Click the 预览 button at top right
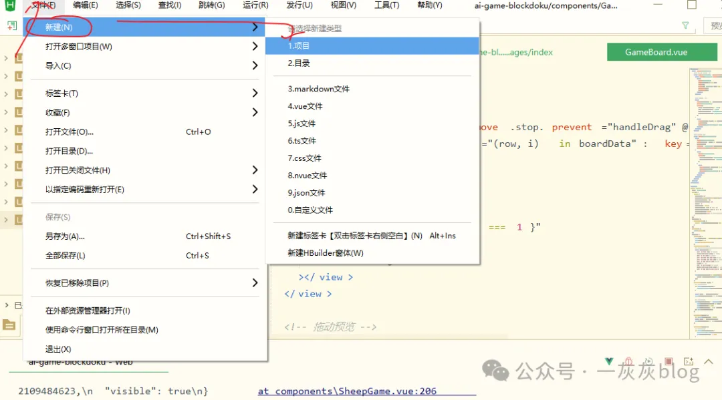Image resolution: width=722 pixels, height=400 pixels. tap(714, 25)
